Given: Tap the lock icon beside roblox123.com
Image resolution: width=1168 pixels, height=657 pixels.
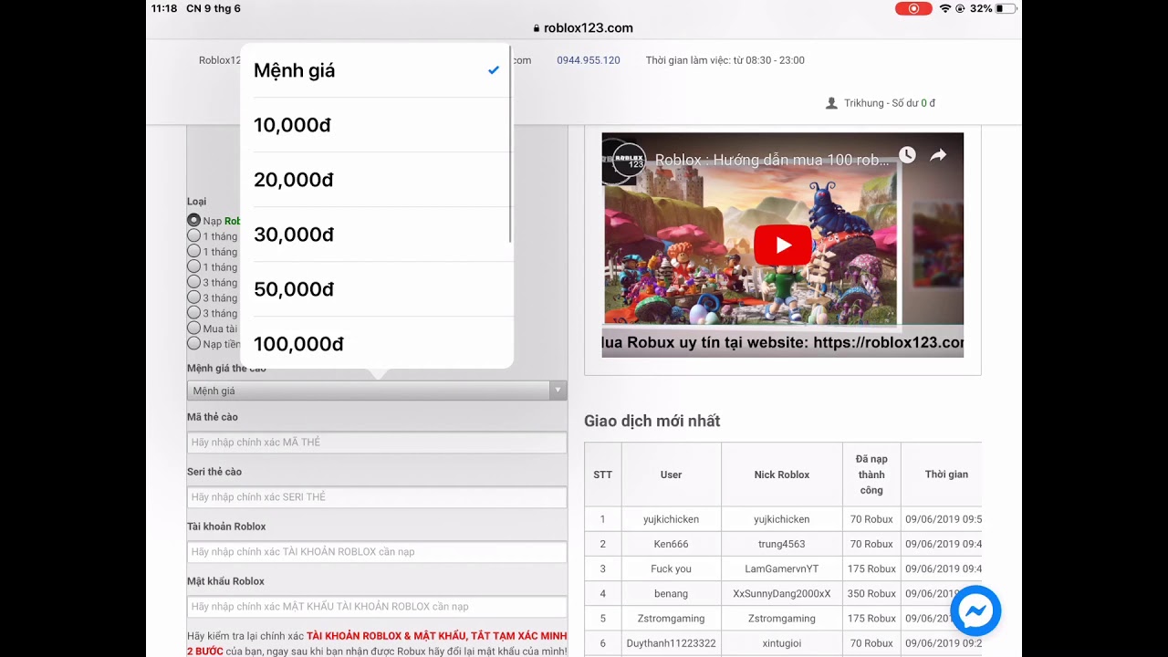Looking at the screenshot, I should (537, 28).
